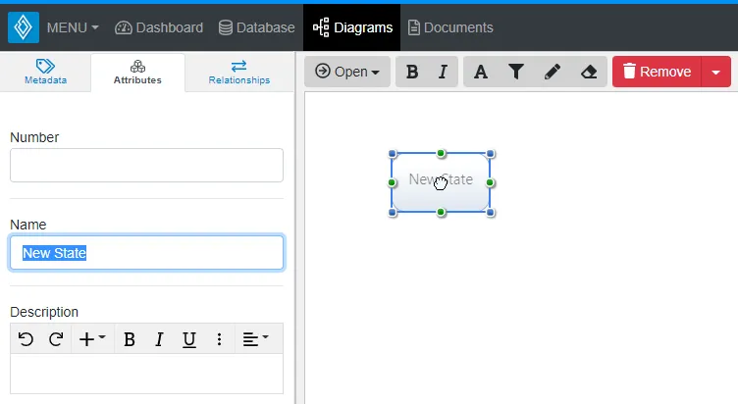Switch to the Relationships tab
The height and width of the screenshot is (404, 738).
(x=238, y=73)
